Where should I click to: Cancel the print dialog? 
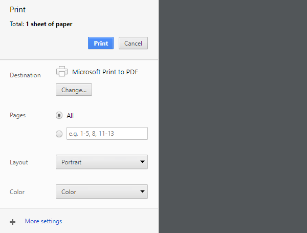tap(133, 44)
